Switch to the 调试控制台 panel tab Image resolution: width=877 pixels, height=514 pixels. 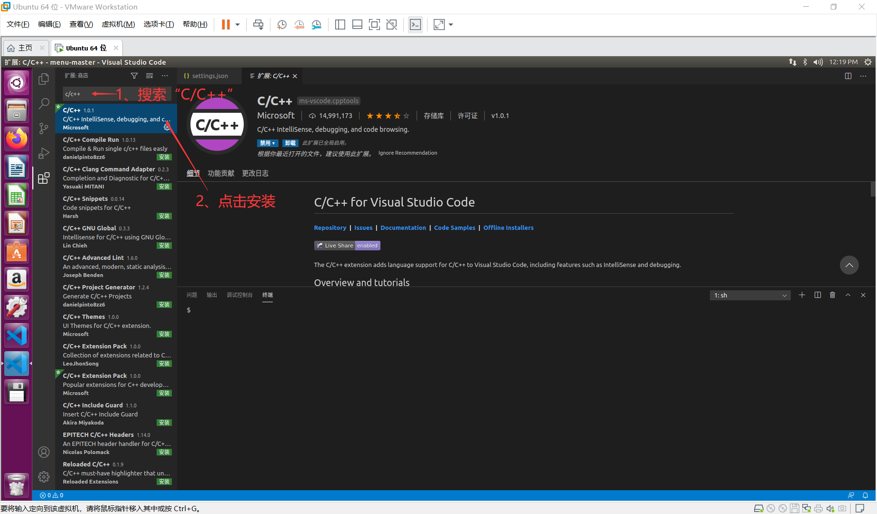pos(239,295)
